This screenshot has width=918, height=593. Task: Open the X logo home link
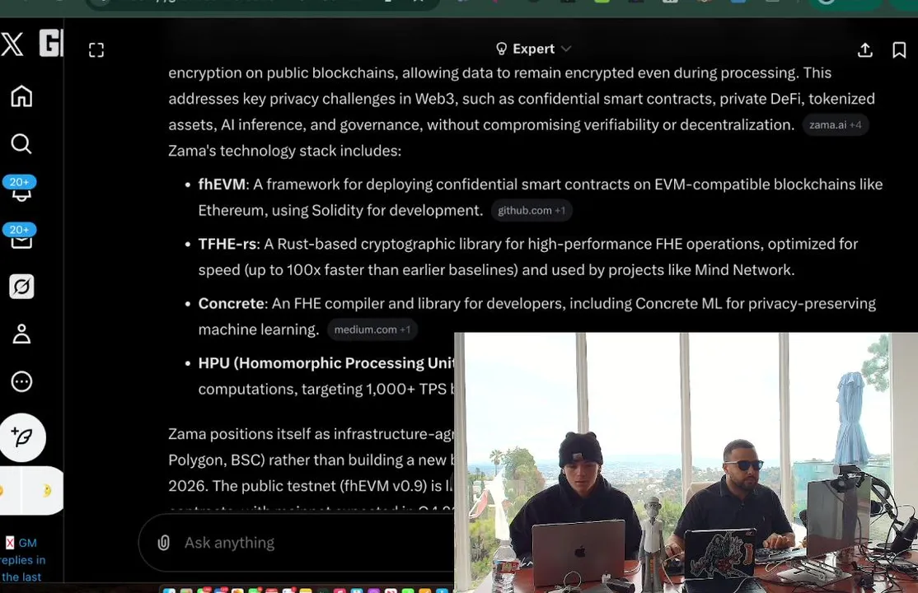click(12, 44)
